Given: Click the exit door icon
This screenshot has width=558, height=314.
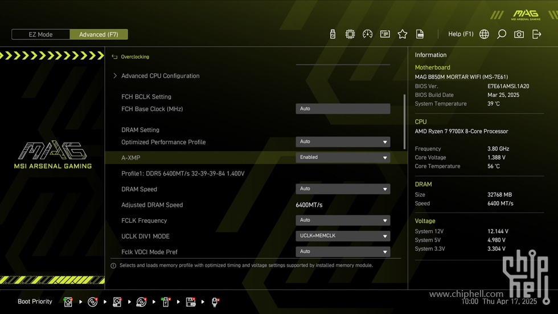Looking at the screenshot, I should pyautogui.click(x=536, y=34).
